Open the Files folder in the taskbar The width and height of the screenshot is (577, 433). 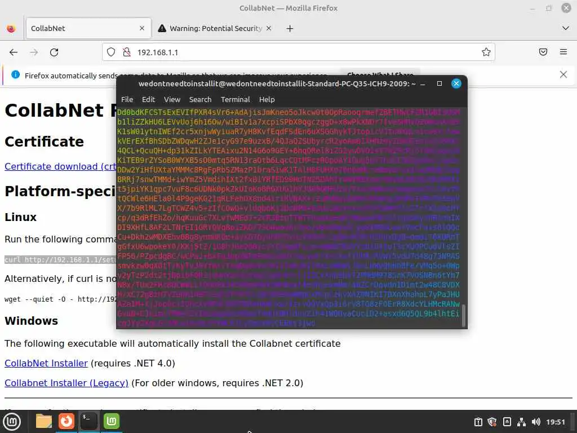[44, 421]
